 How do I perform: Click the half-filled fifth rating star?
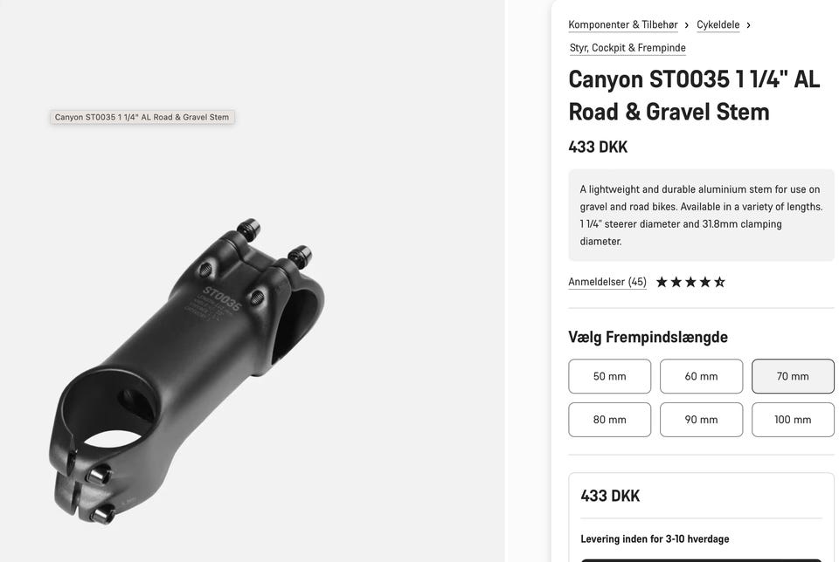(719, 282)
